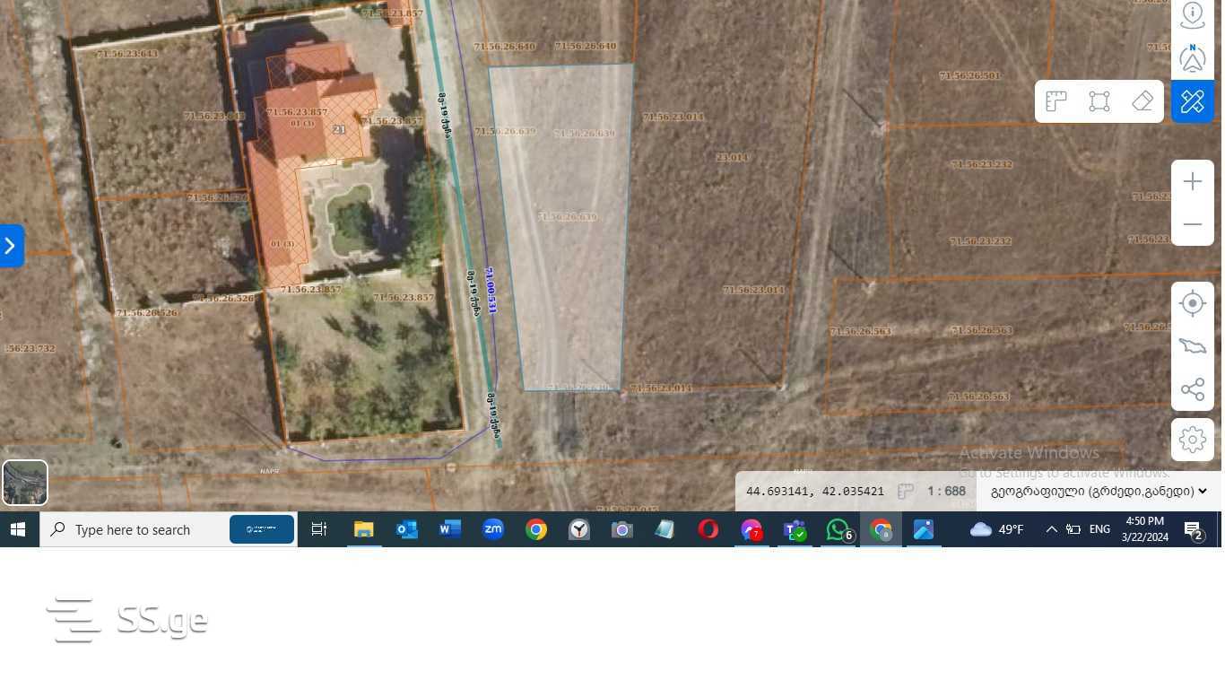The image size is (1225, 689).
Task: Show full Georgia country map extent
Action: 1192,347
